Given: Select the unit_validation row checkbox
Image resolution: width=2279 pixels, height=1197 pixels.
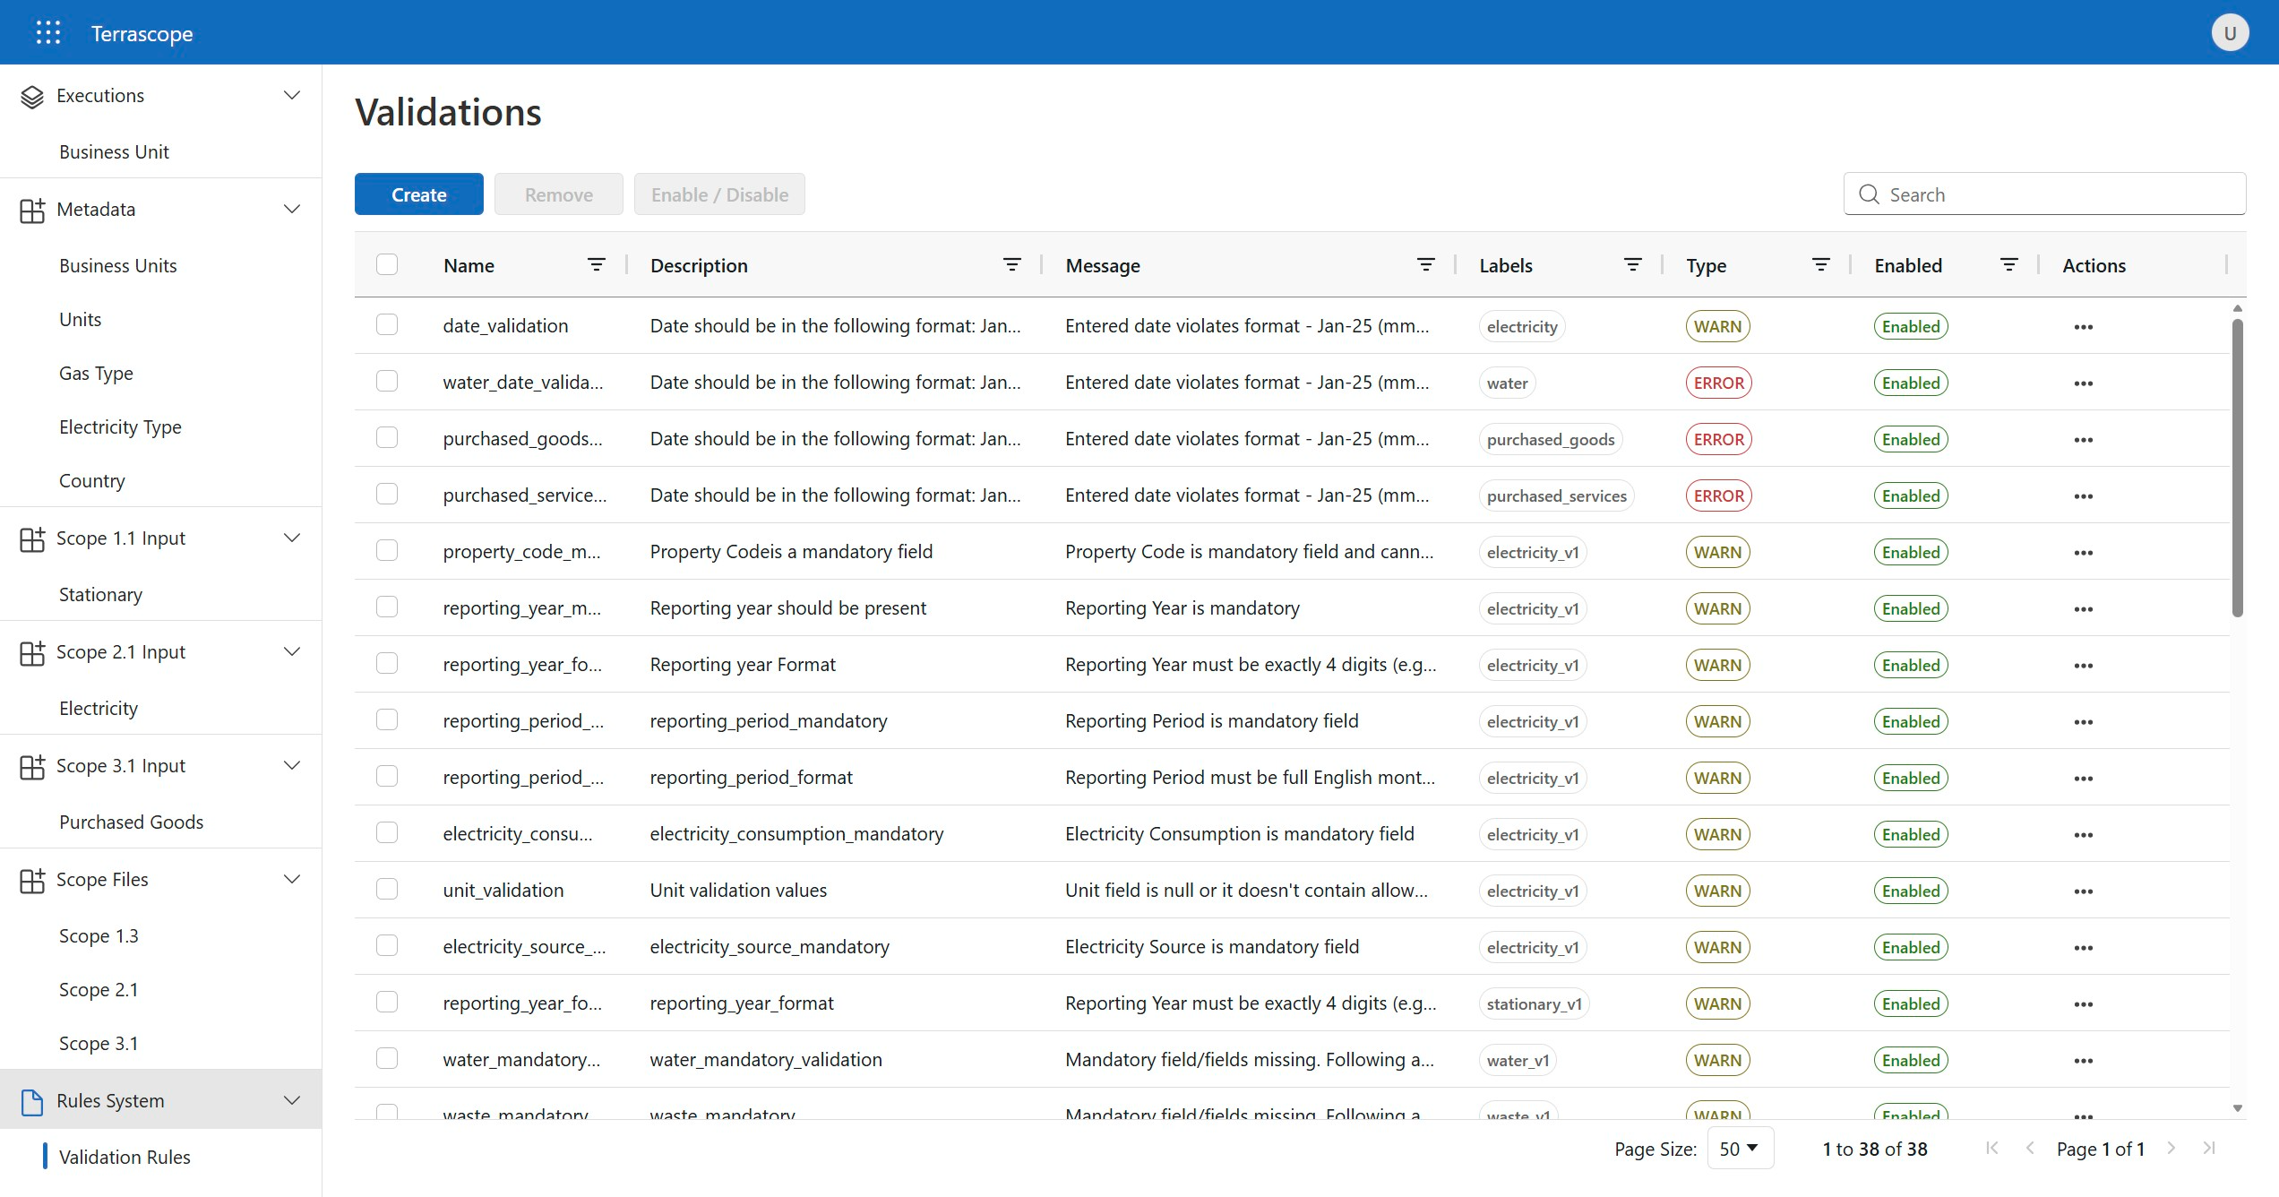Looking at the screenshot, I should 387,890.
